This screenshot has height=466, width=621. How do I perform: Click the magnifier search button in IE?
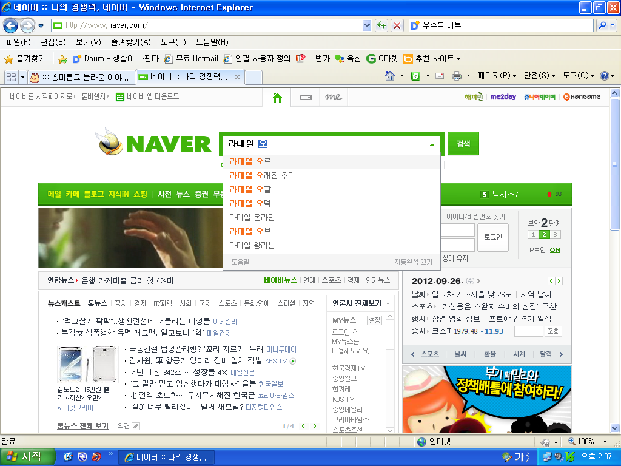(602, 25)
